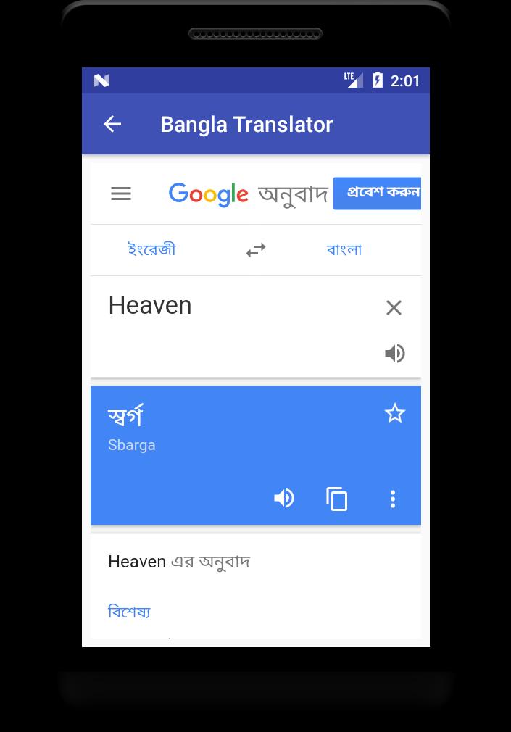
Task: Click the Google logo
Action: point(208,194)
